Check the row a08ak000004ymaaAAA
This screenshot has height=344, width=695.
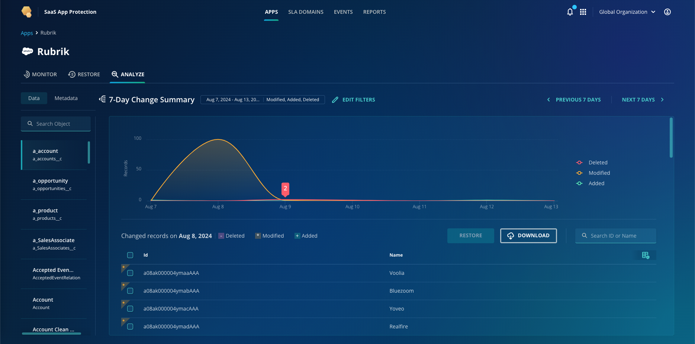pos(130,273)
